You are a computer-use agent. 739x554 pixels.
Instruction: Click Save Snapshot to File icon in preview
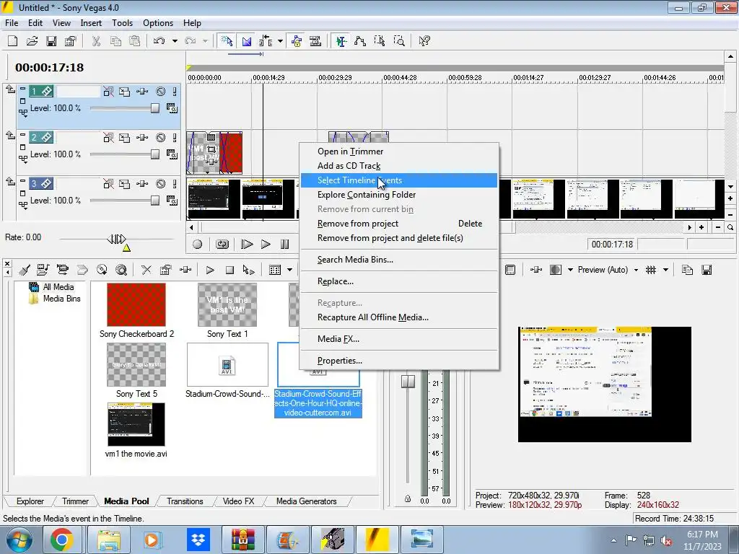pyautogui.click(x=707, y=270)
